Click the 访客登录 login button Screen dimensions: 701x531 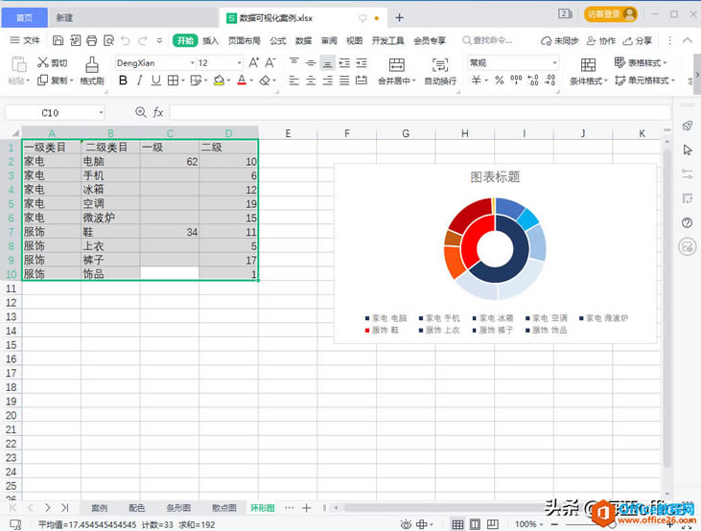611,14
